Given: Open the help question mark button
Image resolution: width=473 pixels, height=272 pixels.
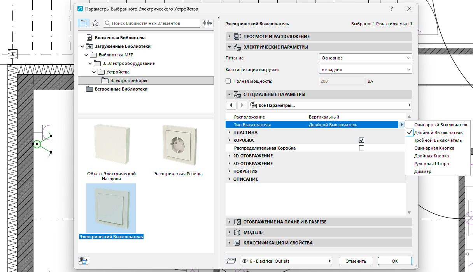Looking at the screenshot, I should click(x=391, y=9).
